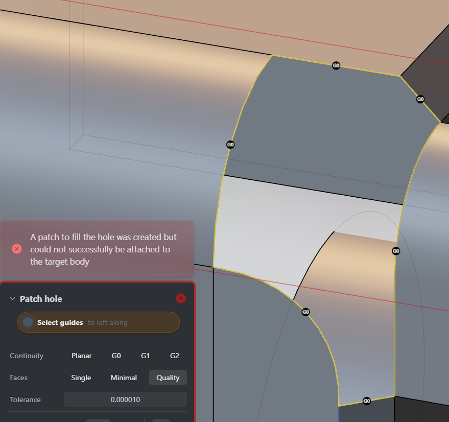Collapse the Patch hole panel chevron
Viewport: 449px width, 422px height.
tap(12, 298)
